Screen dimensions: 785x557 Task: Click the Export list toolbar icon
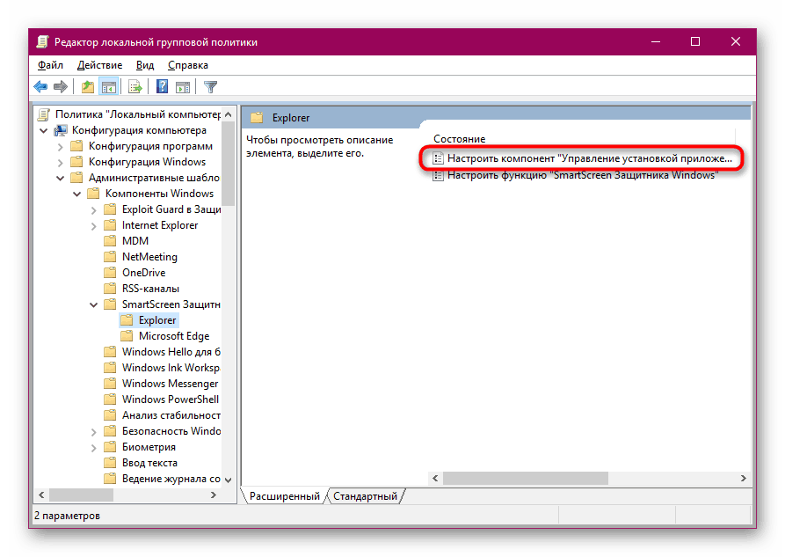[x=135, y=87]
